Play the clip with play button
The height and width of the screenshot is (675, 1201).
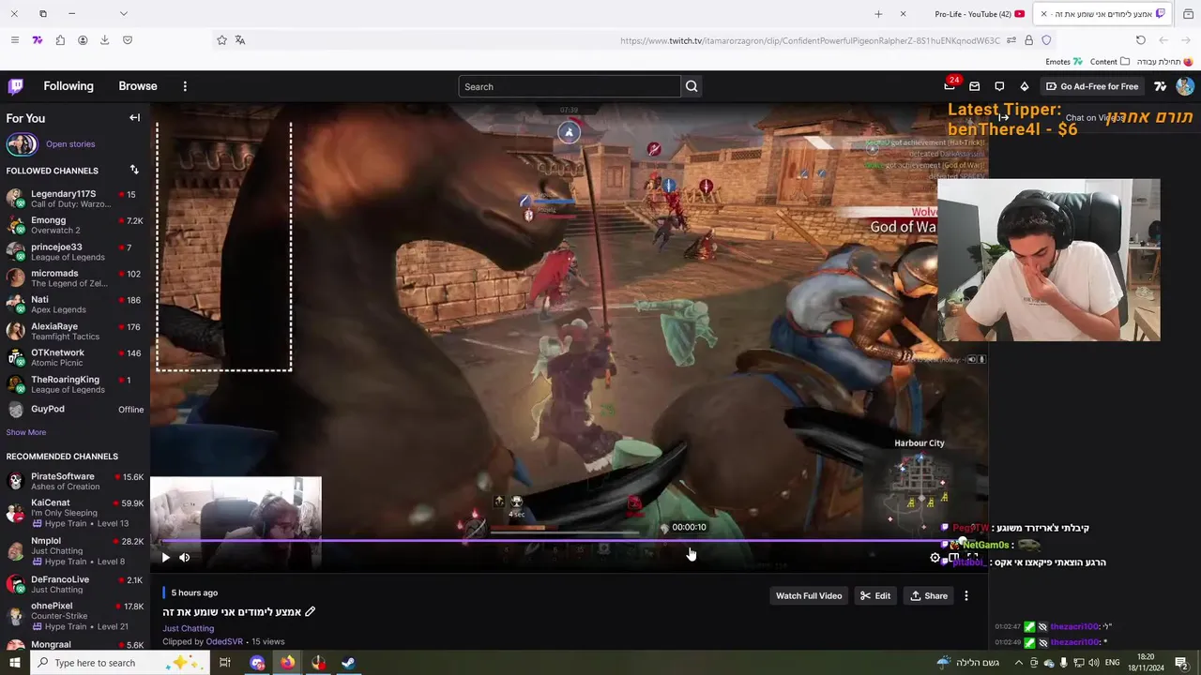pyautogui.click(x=166, y=558)
